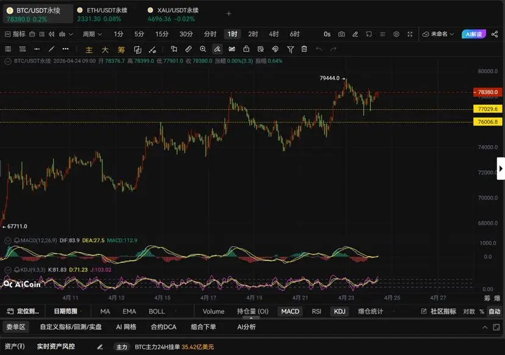
Task: Enable the EMA overlay
Action: pyautogui.click(x=129, y=312)
